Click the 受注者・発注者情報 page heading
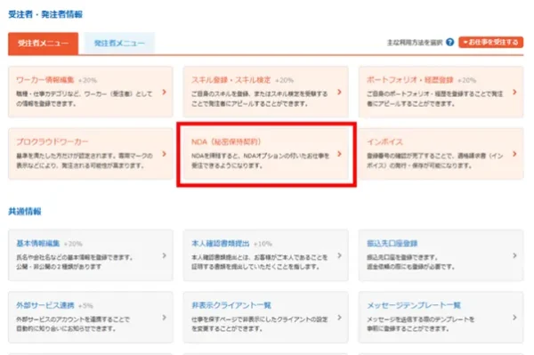The width and height of the screenshot is (534, 355). [45, 14]
